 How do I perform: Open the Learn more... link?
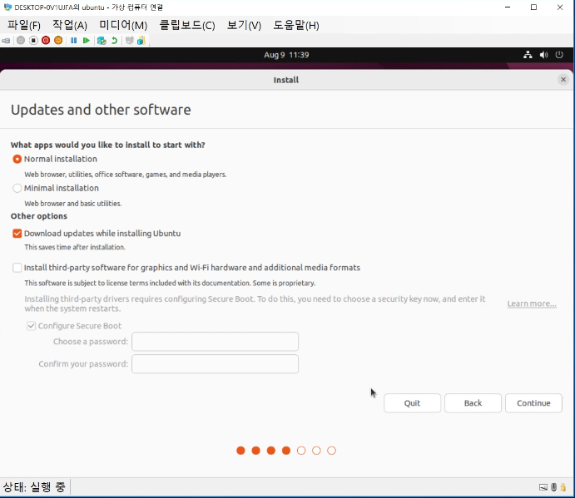click(x=532, y=303)
